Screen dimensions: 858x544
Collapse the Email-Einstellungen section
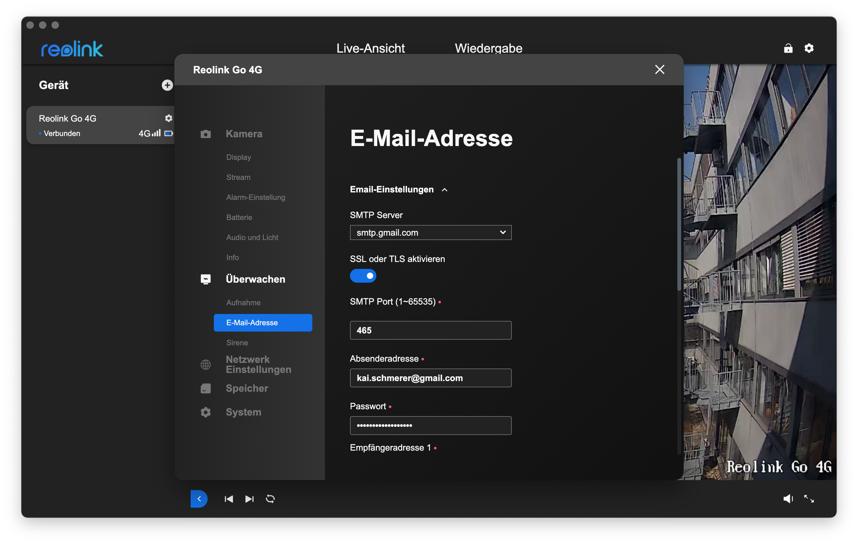point(444,190)
